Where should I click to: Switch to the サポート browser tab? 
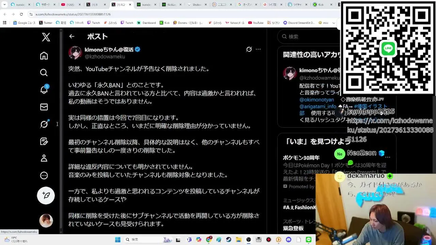point(46,5)
